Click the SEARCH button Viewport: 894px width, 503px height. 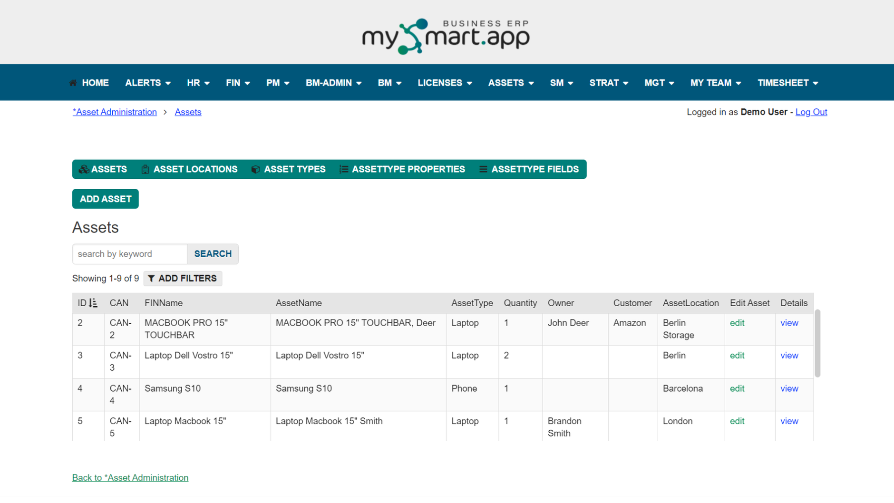click(x=213, y=254)
